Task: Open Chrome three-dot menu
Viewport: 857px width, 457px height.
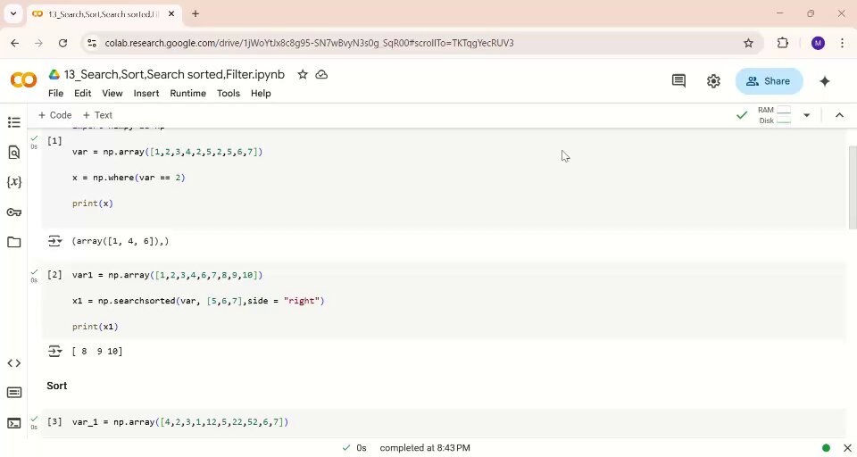Action: pos(842,43)
